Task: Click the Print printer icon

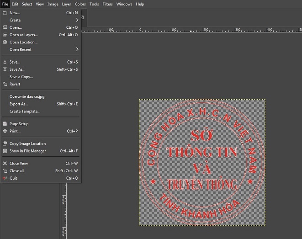Action: click(5, 131)
